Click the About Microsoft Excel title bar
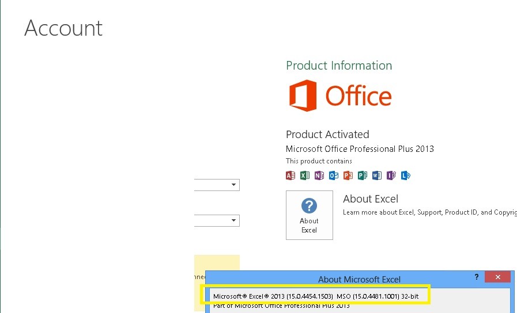Screen dimensions: 517x313 (x=358, y=279)
